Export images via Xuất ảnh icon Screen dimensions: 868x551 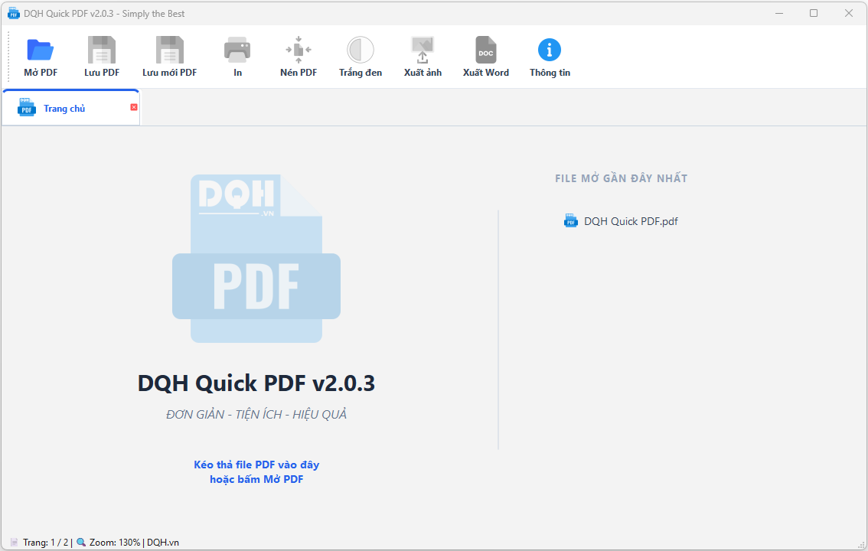click(x=423, y=51)
